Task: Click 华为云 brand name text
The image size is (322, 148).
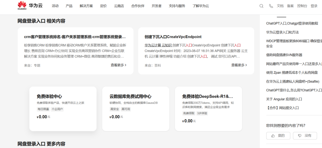Action: click(36, 6)
